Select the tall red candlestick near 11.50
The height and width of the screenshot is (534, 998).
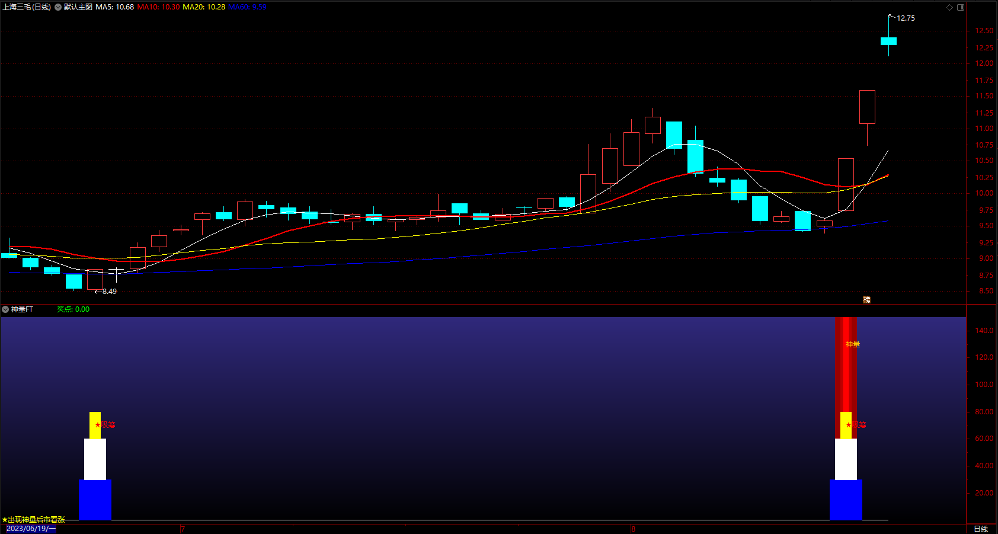(867, 107)
